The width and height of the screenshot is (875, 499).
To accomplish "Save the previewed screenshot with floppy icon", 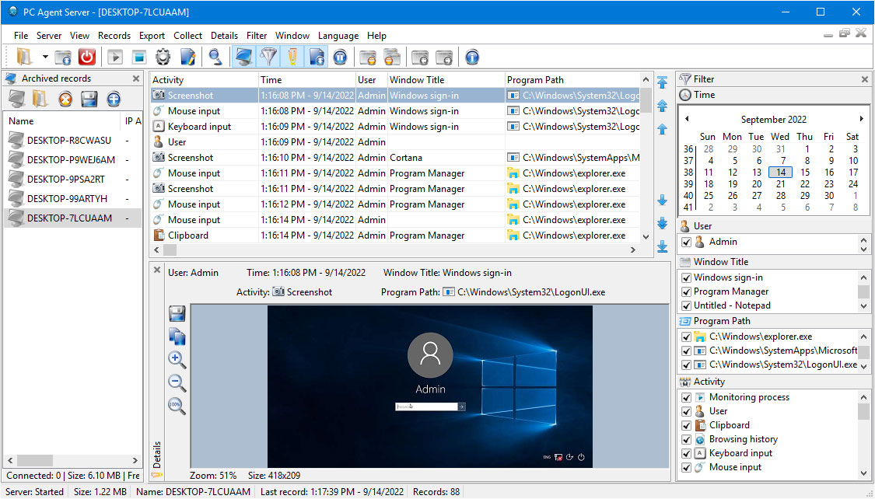I will click(x=177, y=313).
